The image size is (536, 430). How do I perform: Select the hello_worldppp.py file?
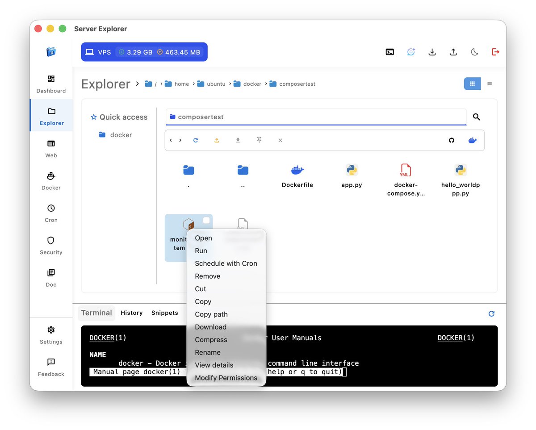point(460,180)
